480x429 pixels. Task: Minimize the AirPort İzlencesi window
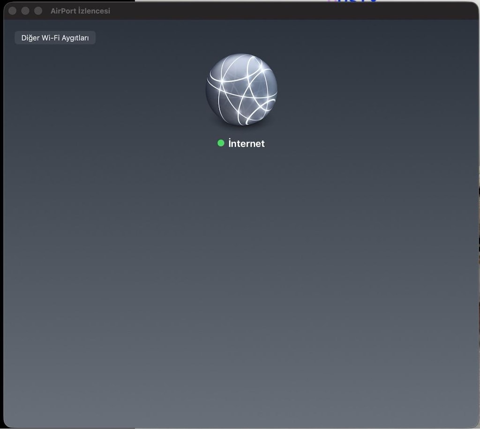click(x=25, y=11)
